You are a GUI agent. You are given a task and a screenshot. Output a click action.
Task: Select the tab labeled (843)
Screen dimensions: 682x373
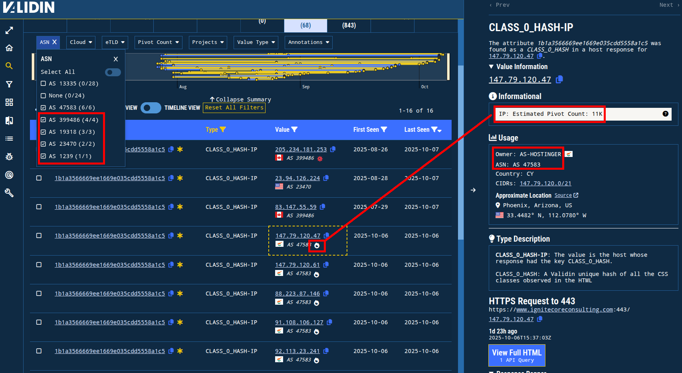pyautogui.click(x=349, y=26)
